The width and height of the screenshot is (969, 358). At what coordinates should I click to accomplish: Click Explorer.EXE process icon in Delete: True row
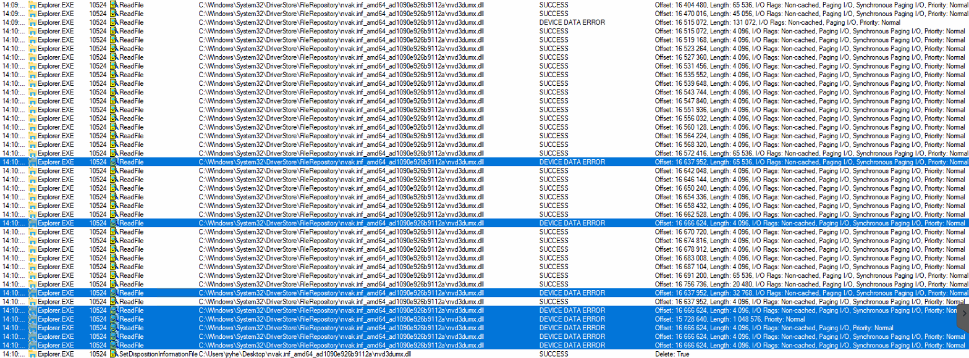(x=33, y=354)
